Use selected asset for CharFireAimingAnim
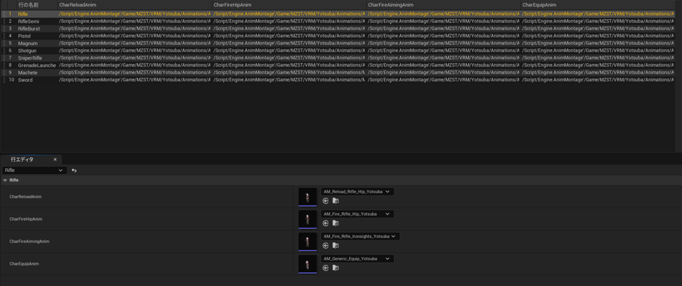 pos(326,245)
